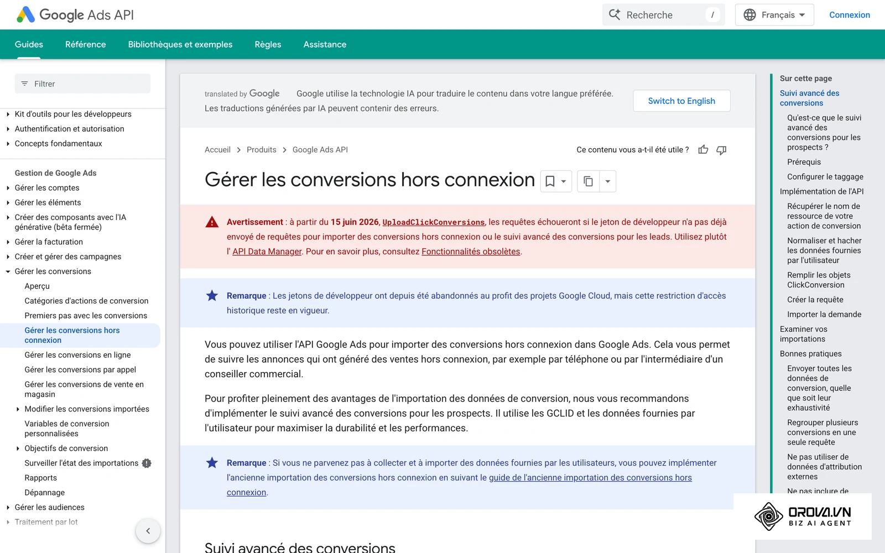Image resolution: width=885 pixels, height=553 pixels.
Task: Go to the Règles tab
Action: [x=268, y=44]
